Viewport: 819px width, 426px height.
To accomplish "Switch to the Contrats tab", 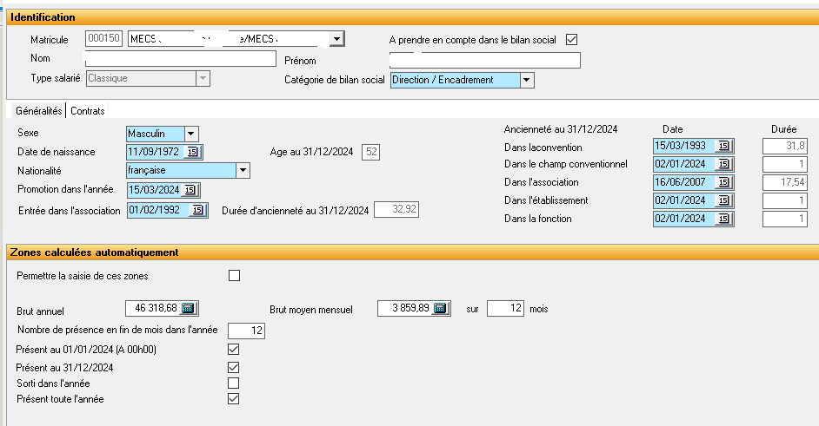I will coord(88,111).
